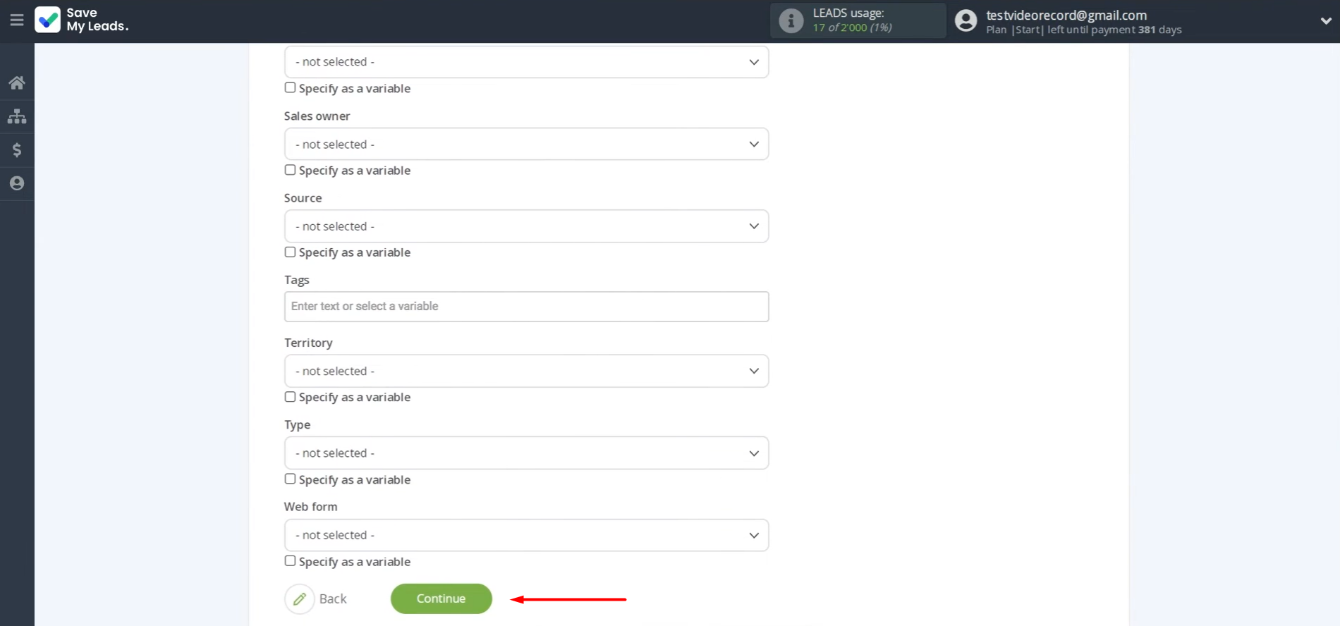The image size is (1340, 626).
Task: Click the account avatar icon
Action: [x=966, y=21]
